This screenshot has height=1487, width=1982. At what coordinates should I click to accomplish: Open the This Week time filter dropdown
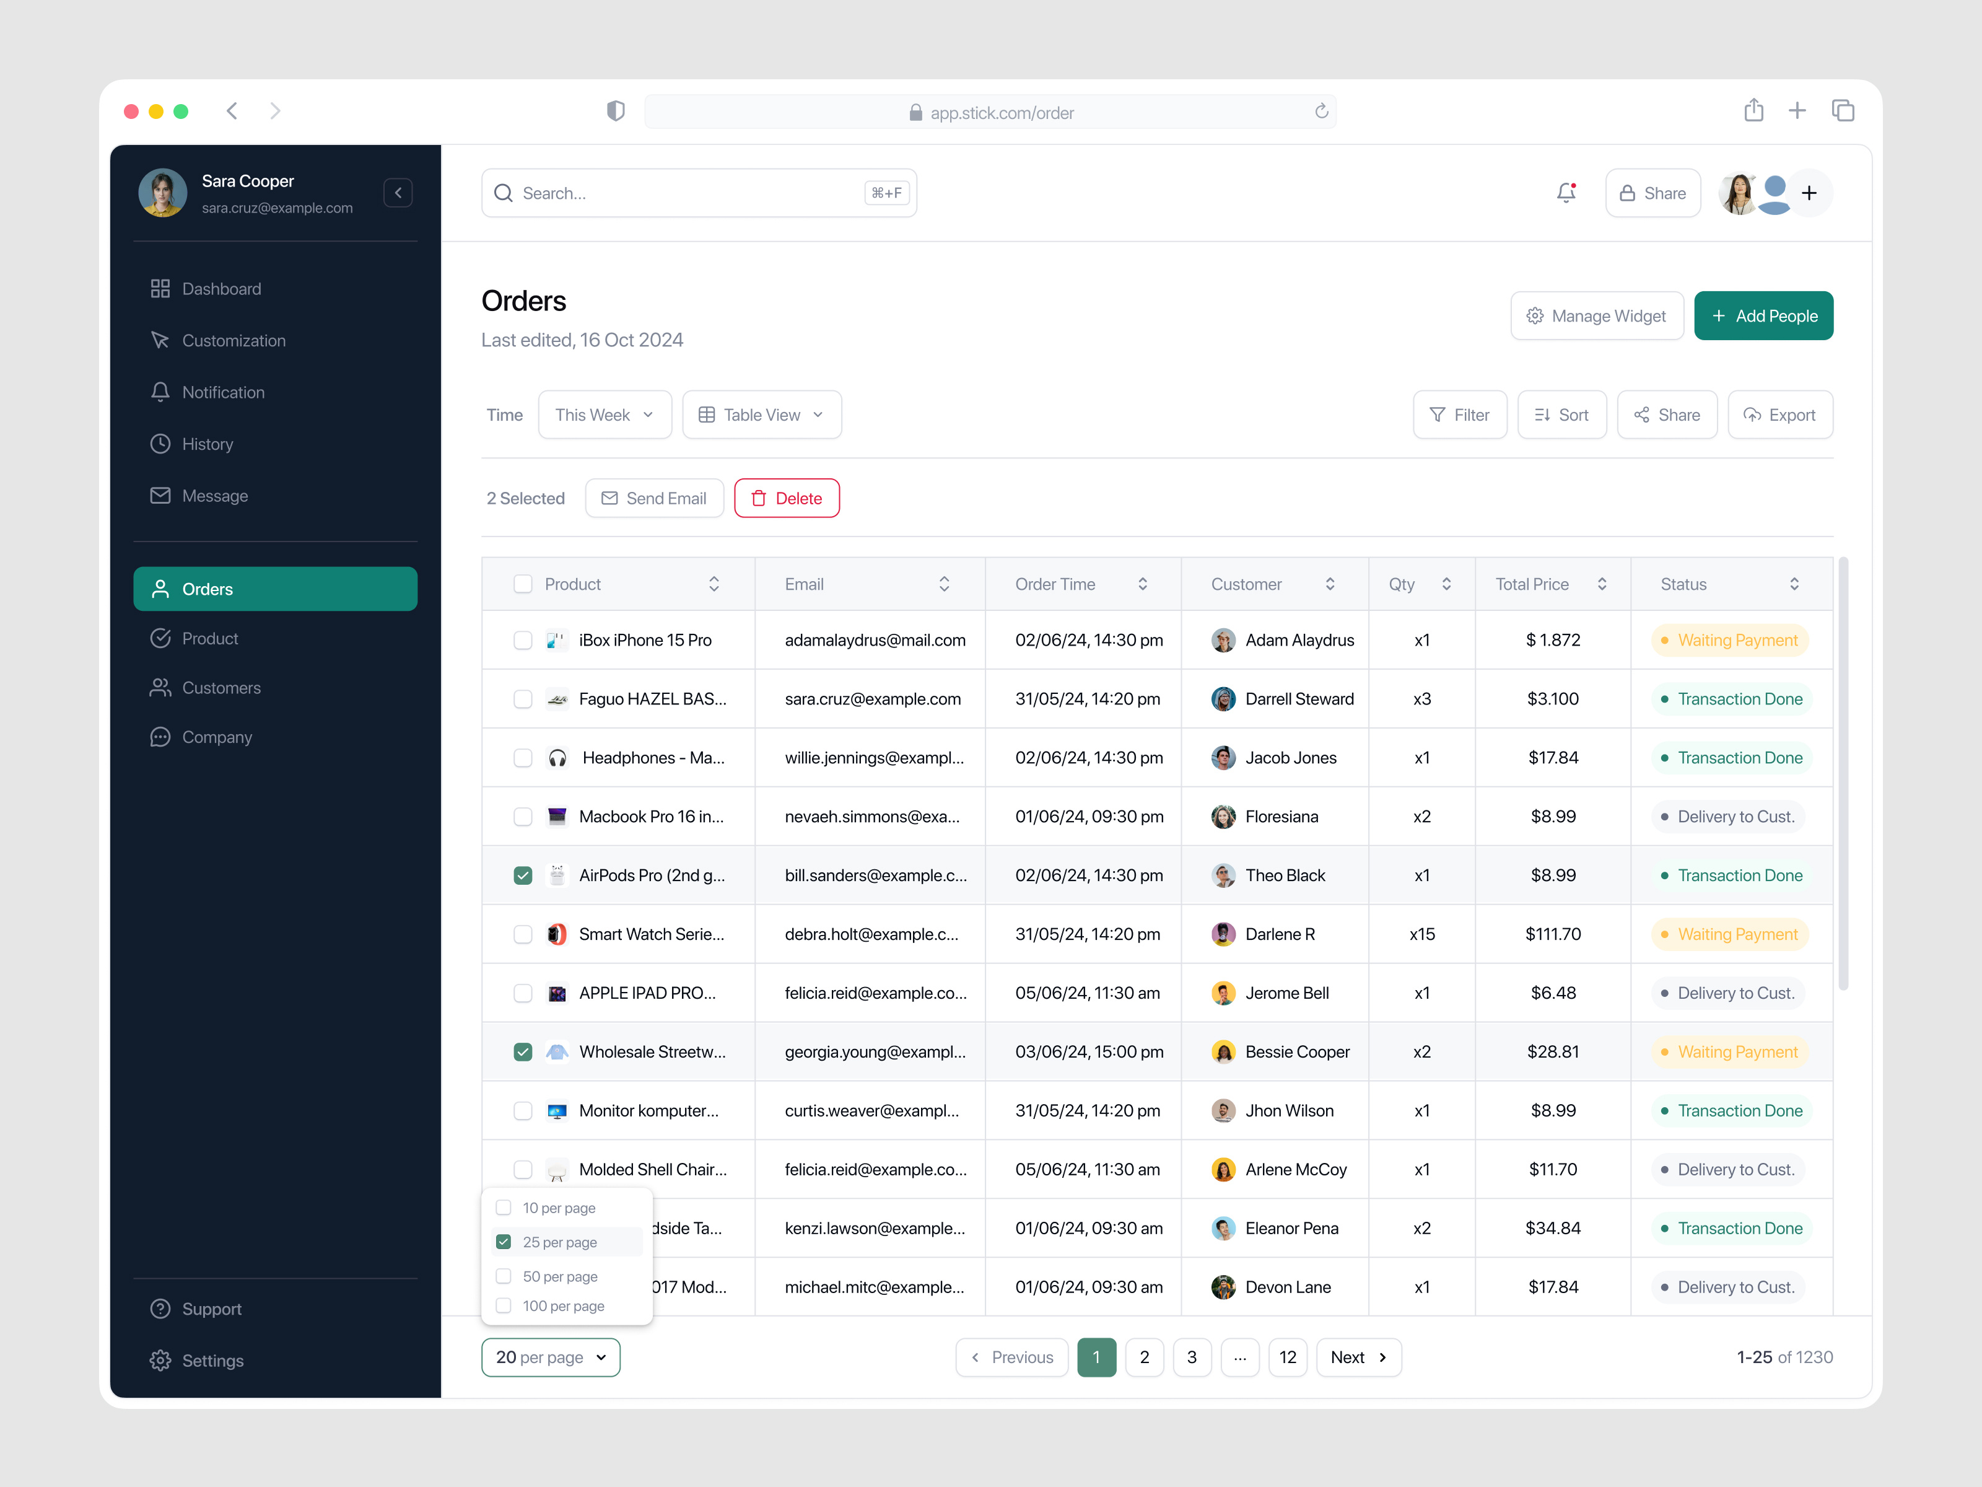pyautogui.click(x=604, y=414)
